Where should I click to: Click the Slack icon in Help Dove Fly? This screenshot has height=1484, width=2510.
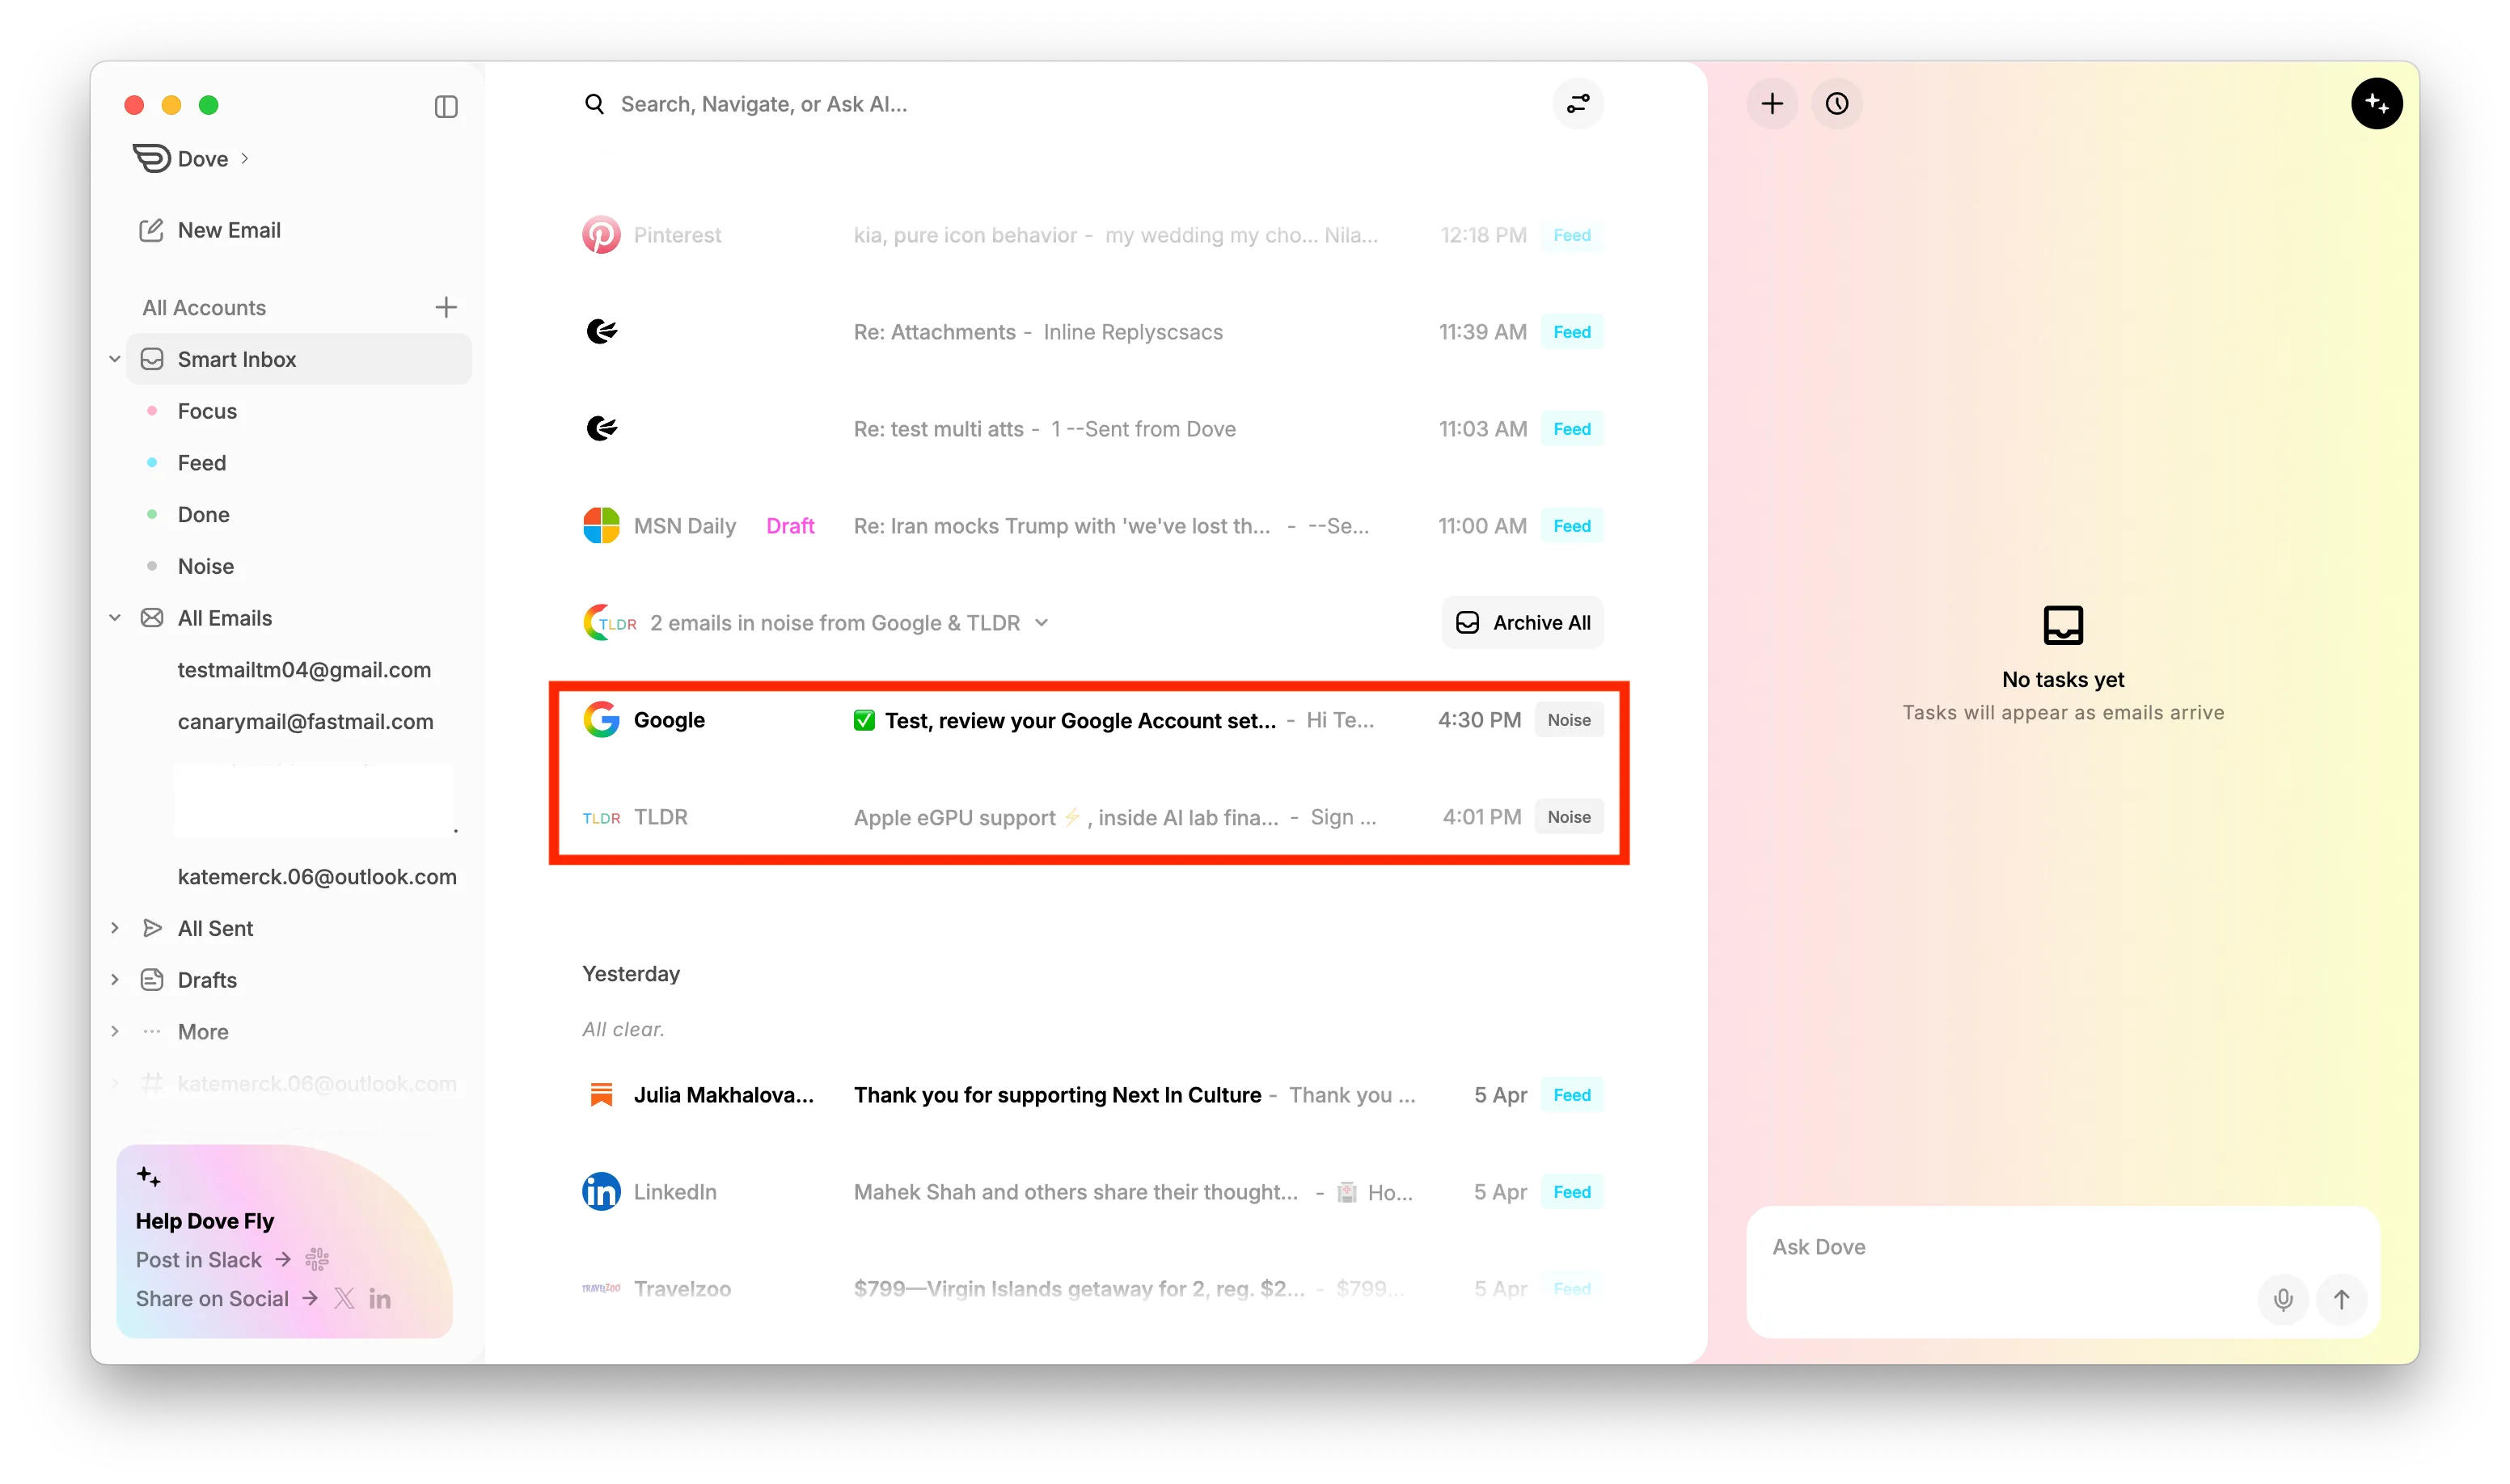pos(317,1259)
